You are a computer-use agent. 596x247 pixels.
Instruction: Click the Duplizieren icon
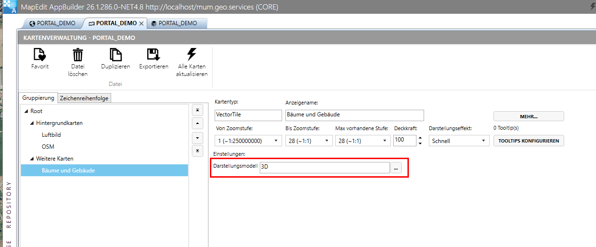115,55
